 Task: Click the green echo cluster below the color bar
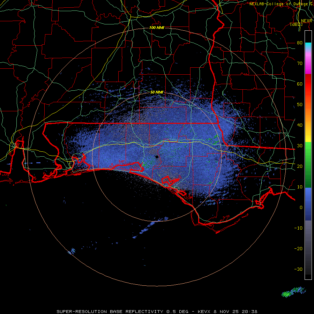293,292
